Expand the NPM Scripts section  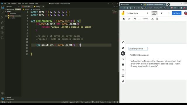point(10,100)
